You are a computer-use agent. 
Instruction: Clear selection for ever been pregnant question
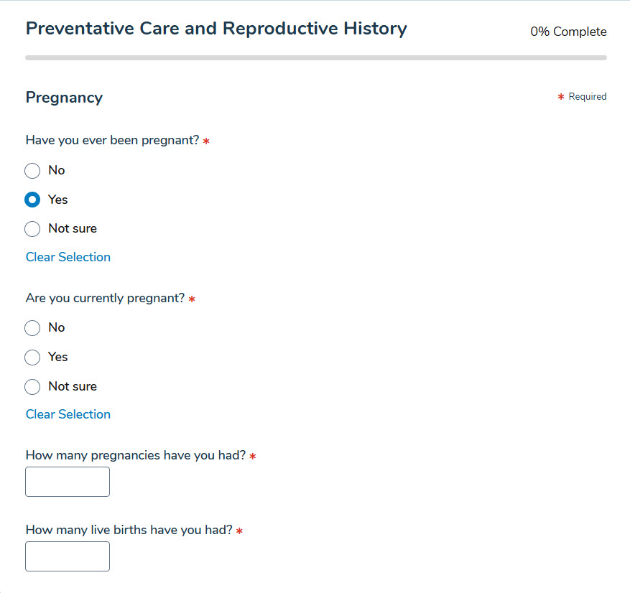(x=68, y=257)
